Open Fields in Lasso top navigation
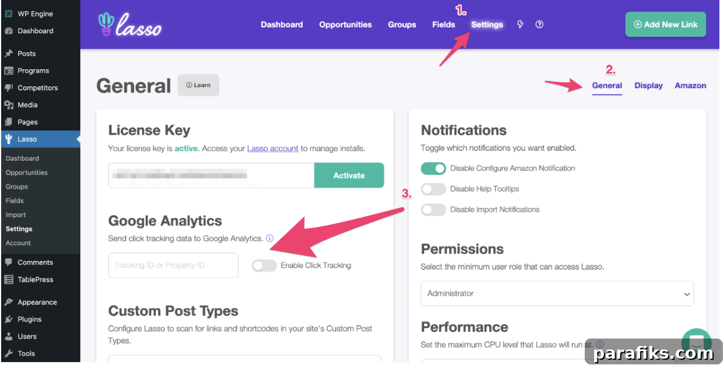This screenshot has width=724, height=369. click(x=444, y=25)
